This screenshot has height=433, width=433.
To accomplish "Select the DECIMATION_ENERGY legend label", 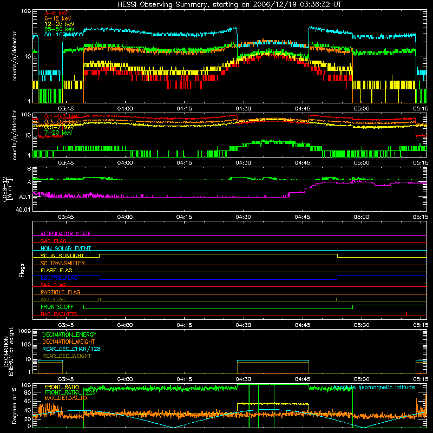I will 69,334.
